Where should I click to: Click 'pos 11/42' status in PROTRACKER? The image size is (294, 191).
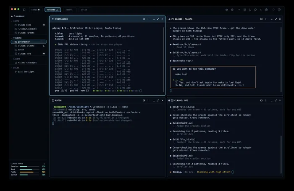61,91
